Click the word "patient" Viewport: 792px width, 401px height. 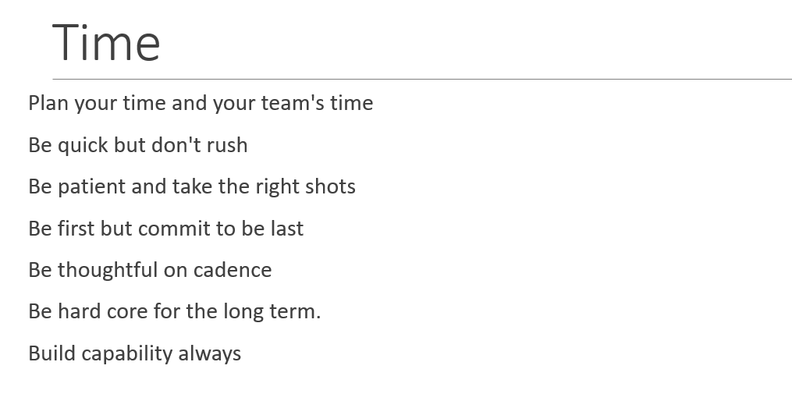coord(92,188)
